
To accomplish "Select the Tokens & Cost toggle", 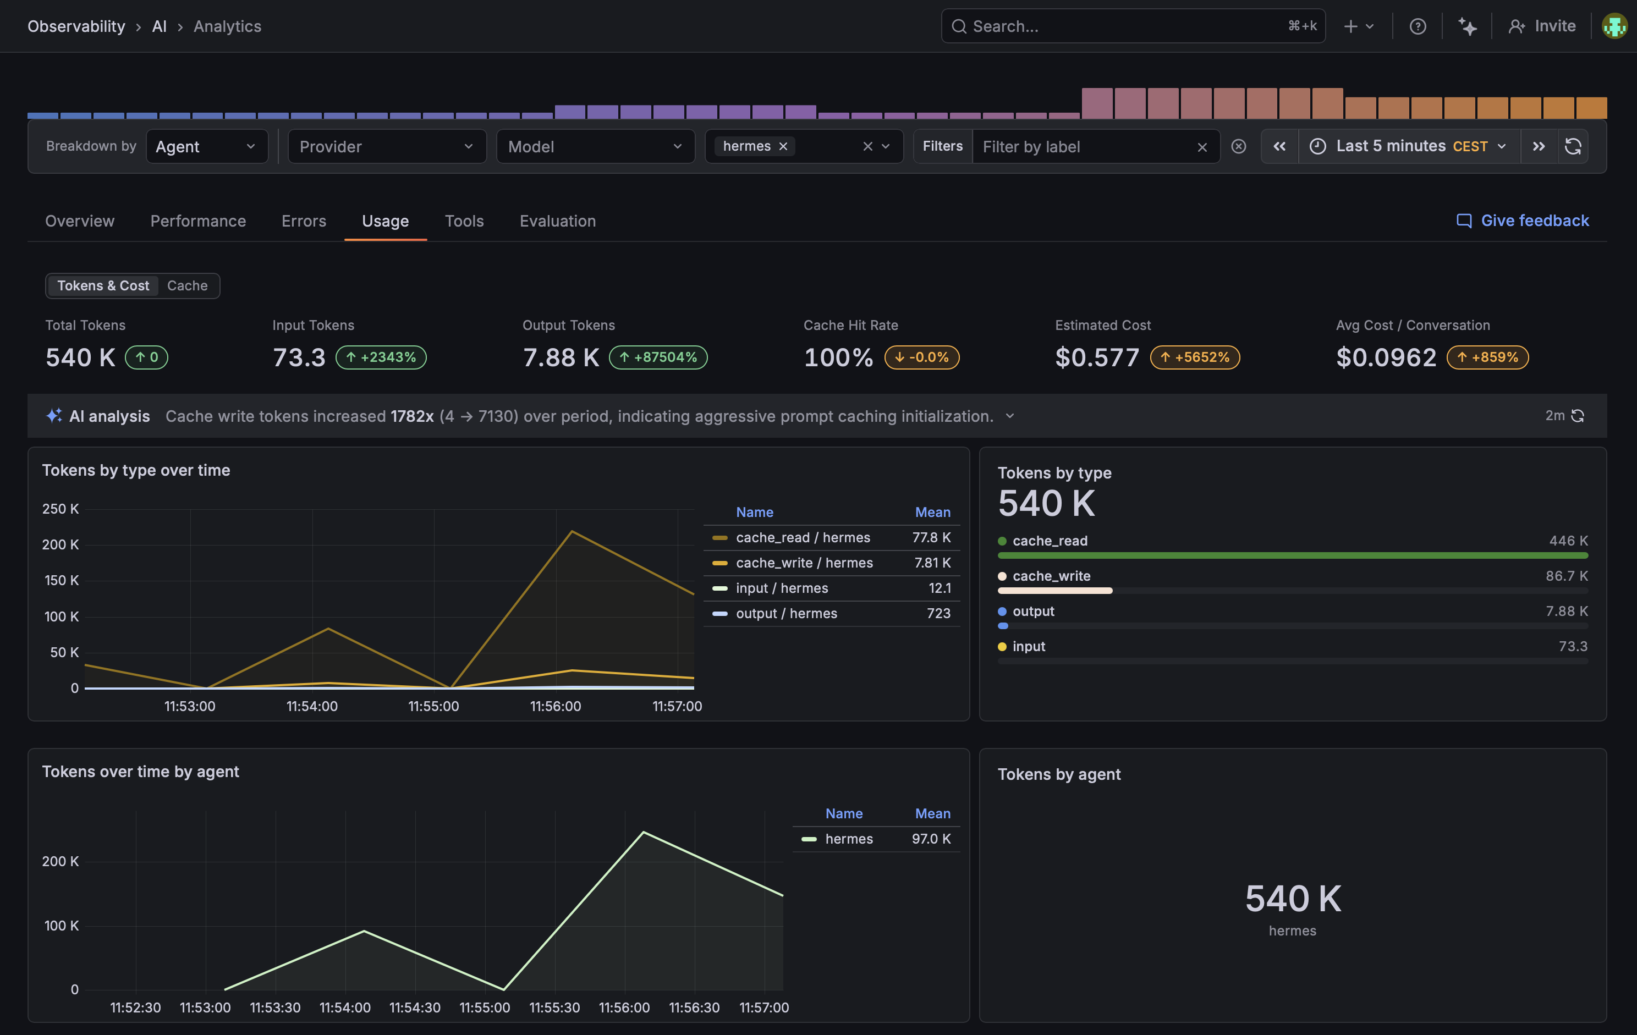I will tap(103, 286).
